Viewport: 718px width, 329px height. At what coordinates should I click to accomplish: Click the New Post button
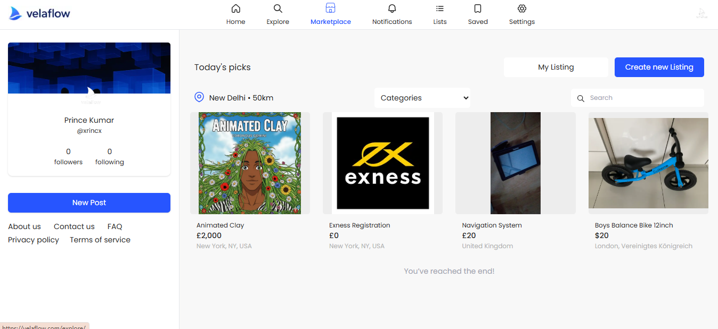tap(89, 203)
